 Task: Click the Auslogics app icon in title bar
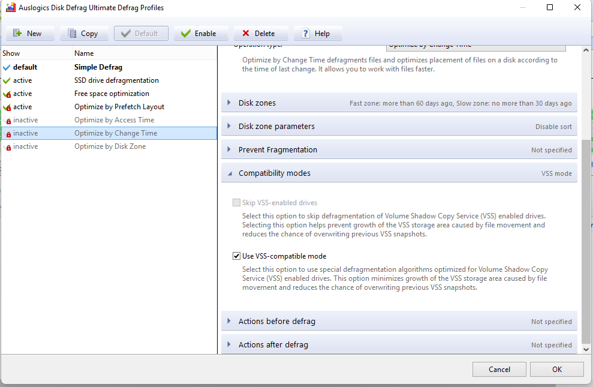[x=11, y=7]
